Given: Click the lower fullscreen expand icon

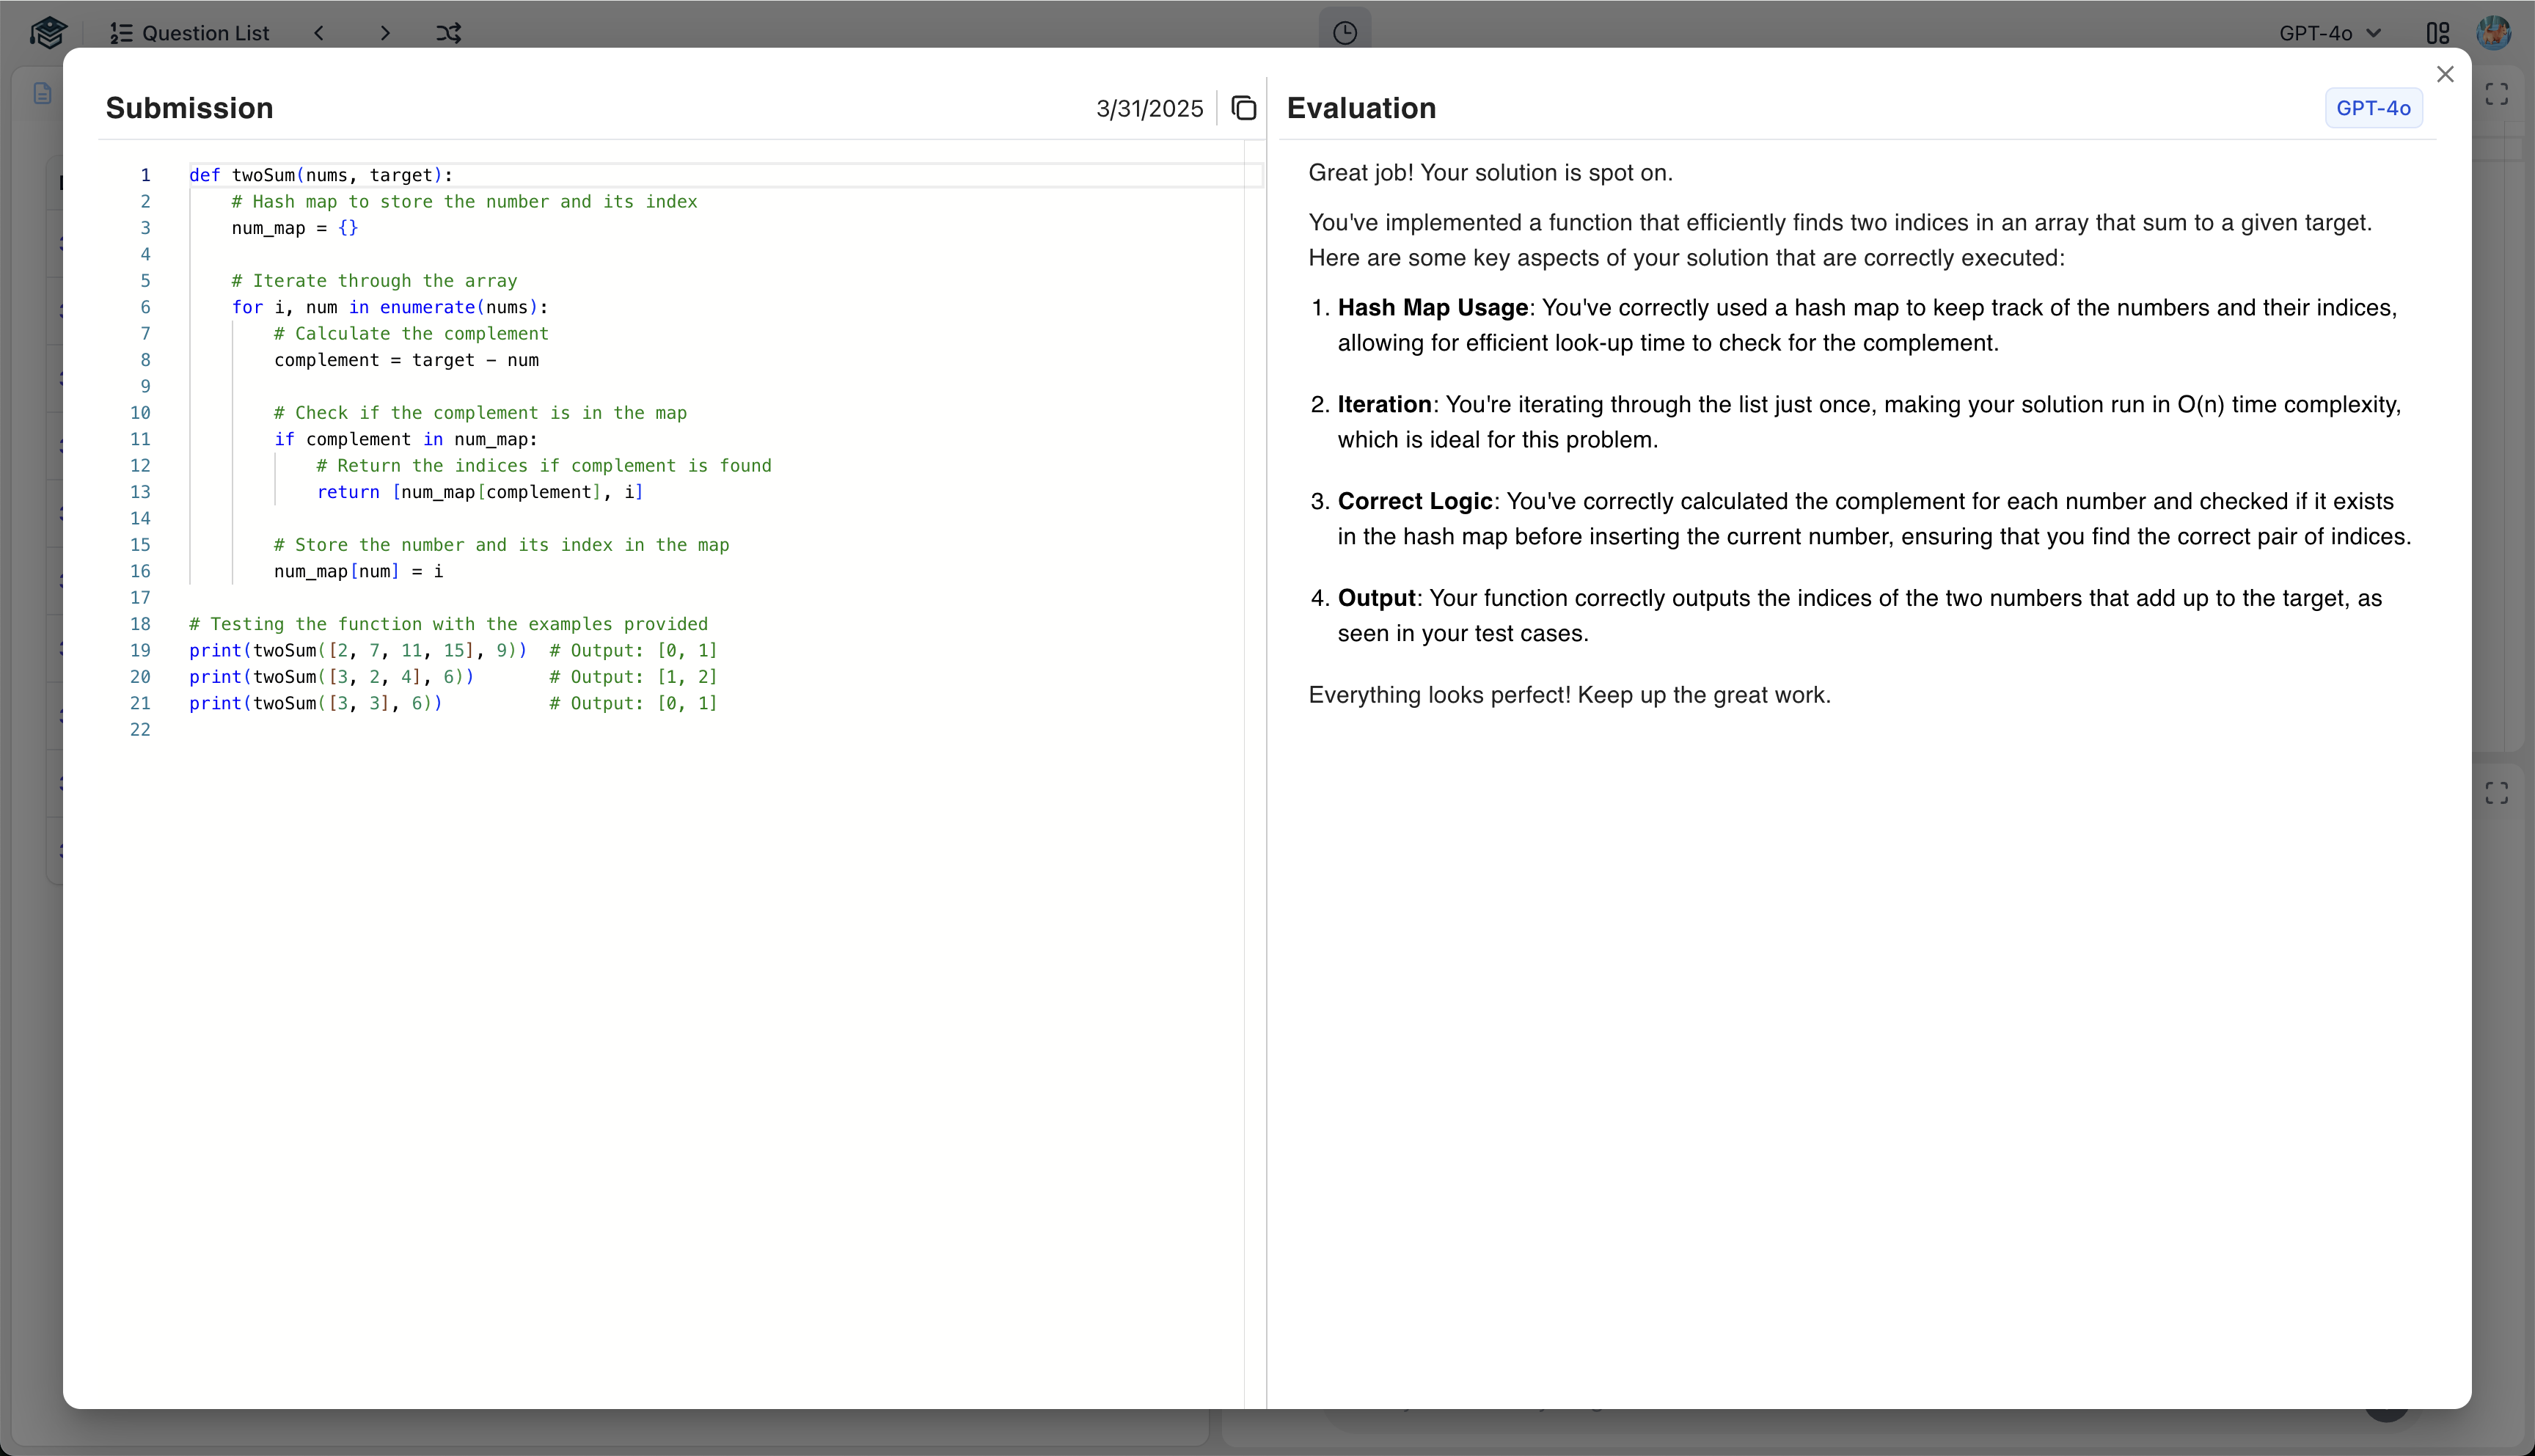Looking at the screenshot, I should click(x=2496, y=793).
